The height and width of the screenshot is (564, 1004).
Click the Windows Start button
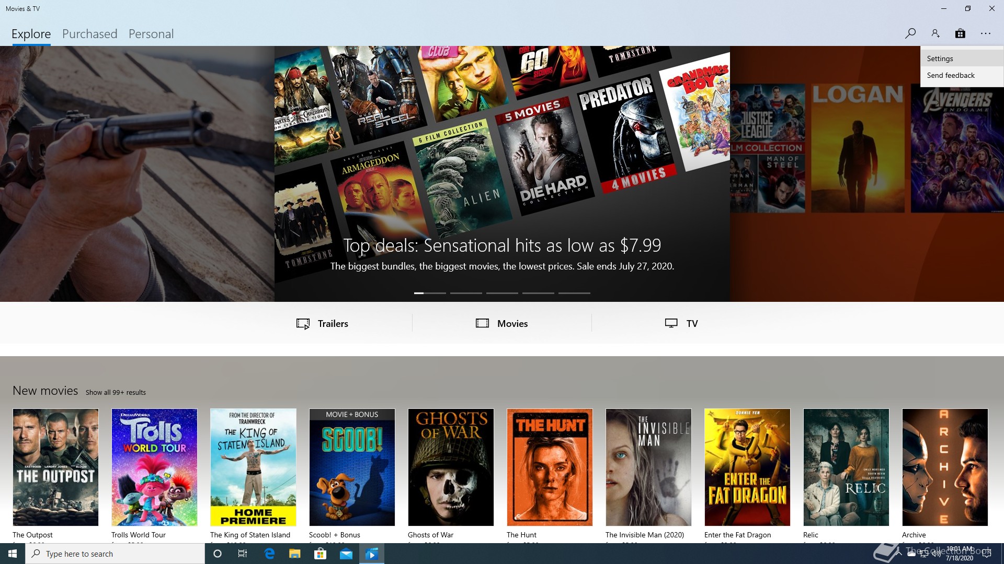pos(13,554)
